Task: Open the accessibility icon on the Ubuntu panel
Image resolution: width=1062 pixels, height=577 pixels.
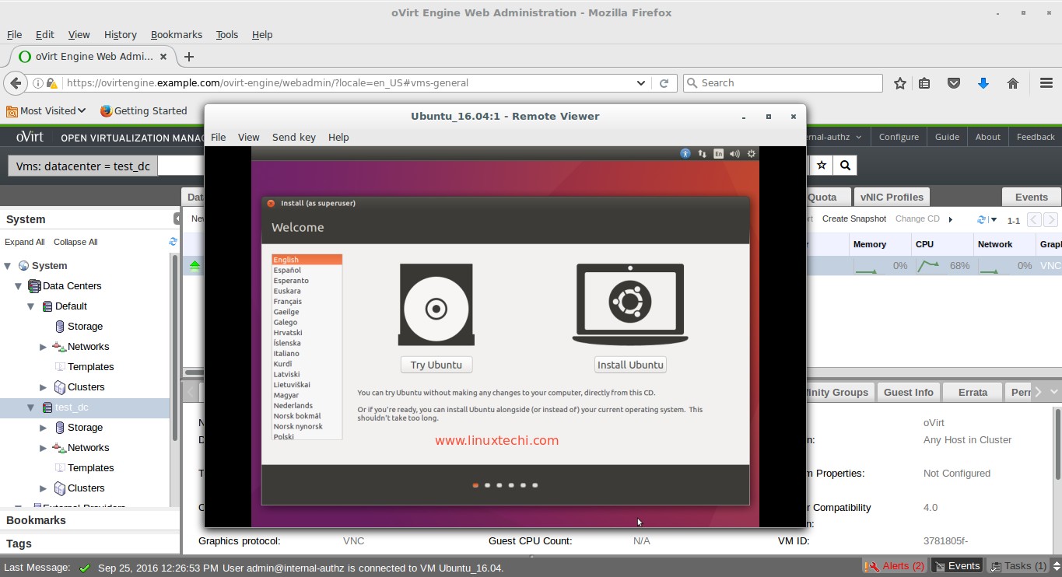Action: [x=685, y=154]
